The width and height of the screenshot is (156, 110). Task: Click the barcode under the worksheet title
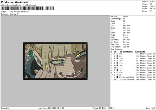pyautogui.click(x=28, y=8)
